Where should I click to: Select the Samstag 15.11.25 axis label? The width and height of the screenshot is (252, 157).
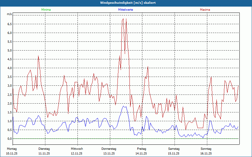coord(174,151)
